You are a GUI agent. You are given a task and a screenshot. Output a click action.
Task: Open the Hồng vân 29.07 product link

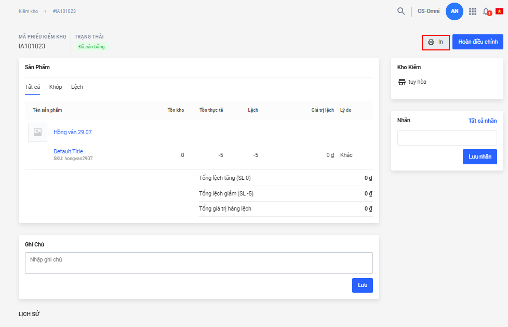click(x=73, y=132)
